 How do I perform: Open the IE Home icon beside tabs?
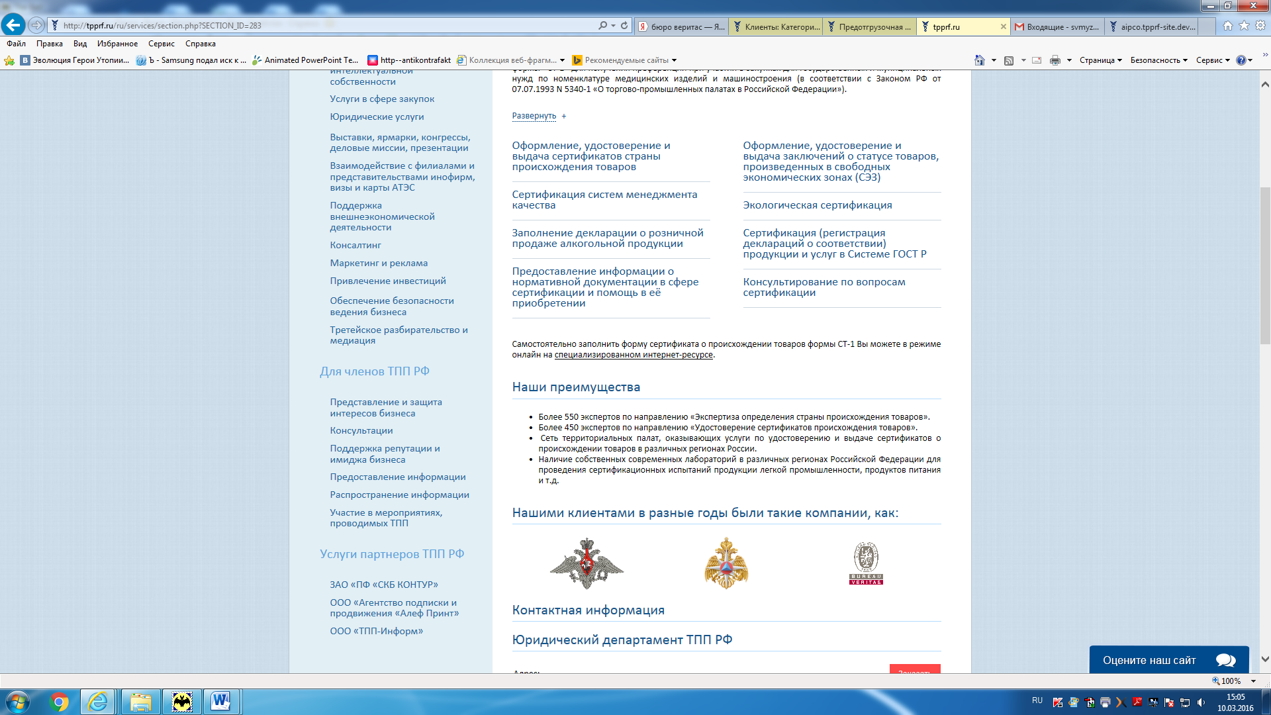1228,25
